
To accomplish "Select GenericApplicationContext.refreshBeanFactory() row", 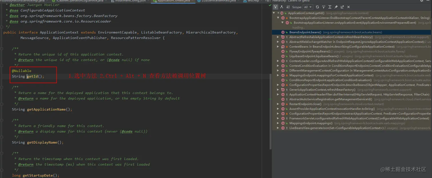I will [x=352, y=90].
